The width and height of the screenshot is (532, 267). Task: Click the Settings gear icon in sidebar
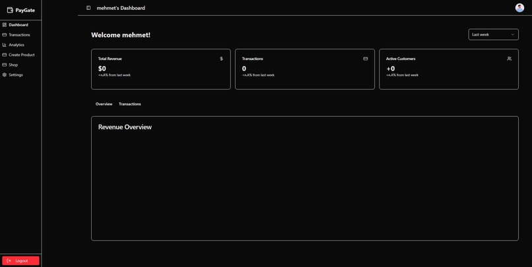click(5, 75)
